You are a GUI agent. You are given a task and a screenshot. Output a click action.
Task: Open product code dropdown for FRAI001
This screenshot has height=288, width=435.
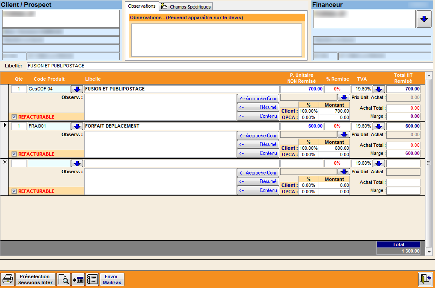77,126
